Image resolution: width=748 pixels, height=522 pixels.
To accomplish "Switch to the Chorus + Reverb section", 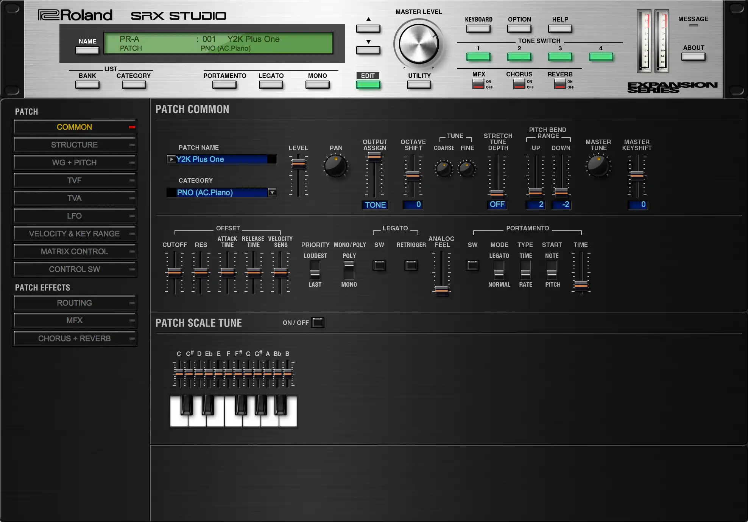I will pyautogui.click(x=75, y=339).
